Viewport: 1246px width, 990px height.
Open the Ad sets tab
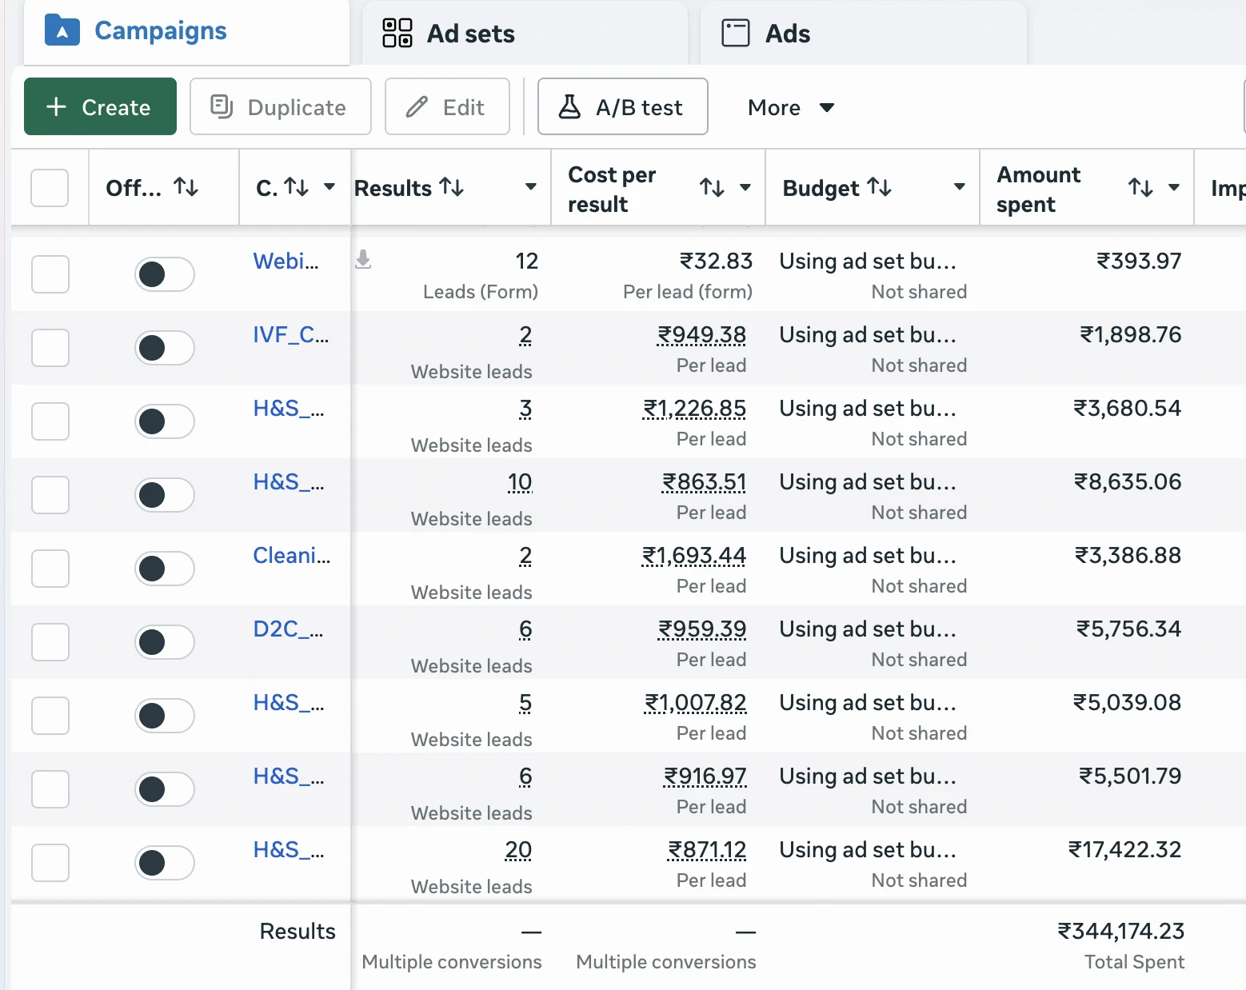[x=525, y=33]
